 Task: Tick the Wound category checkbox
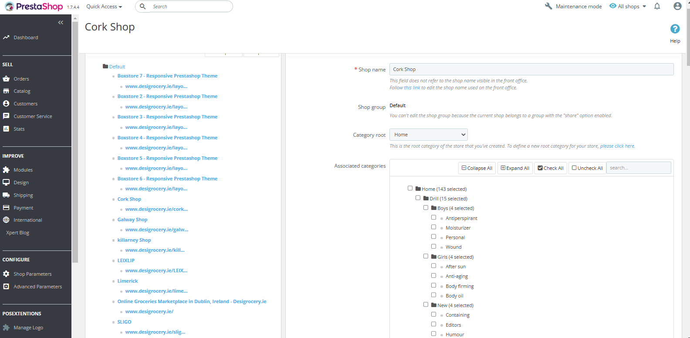pos(433,246)
